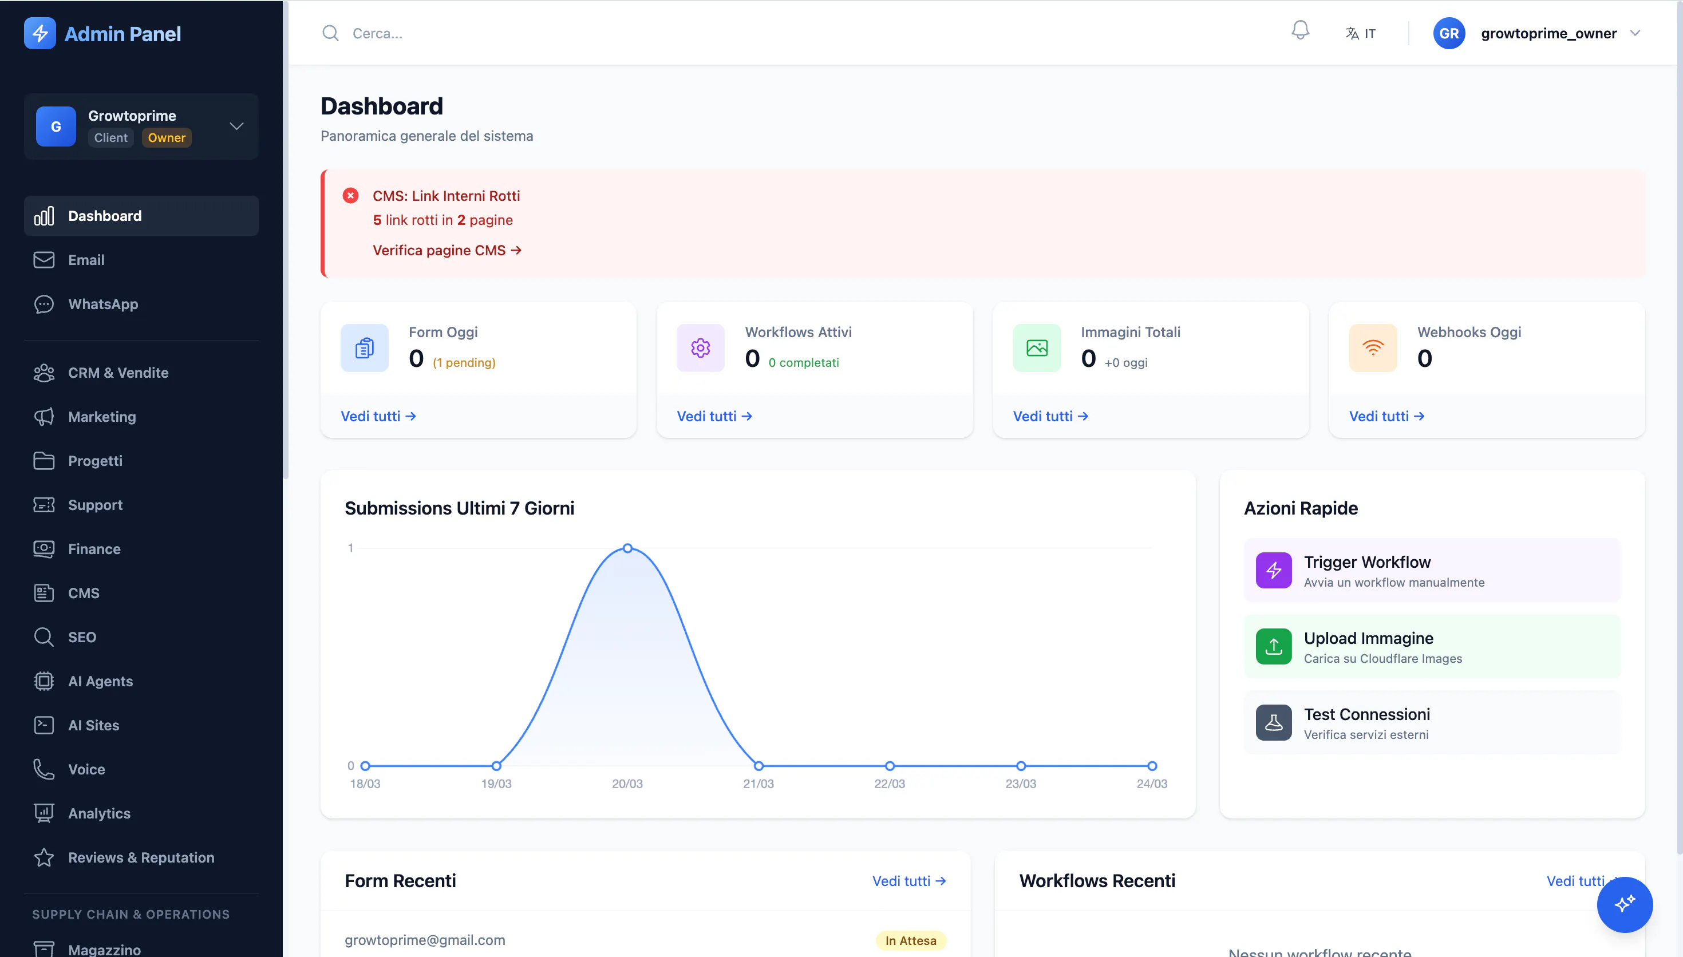The height and width of the screenshot is (957, 1683).
Task: Click the Workflows Attivi gear icon
Action: coord(701,347)
